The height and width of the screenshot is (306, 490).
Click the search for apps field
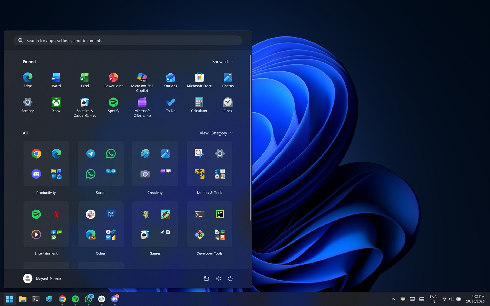pos(128,40)
